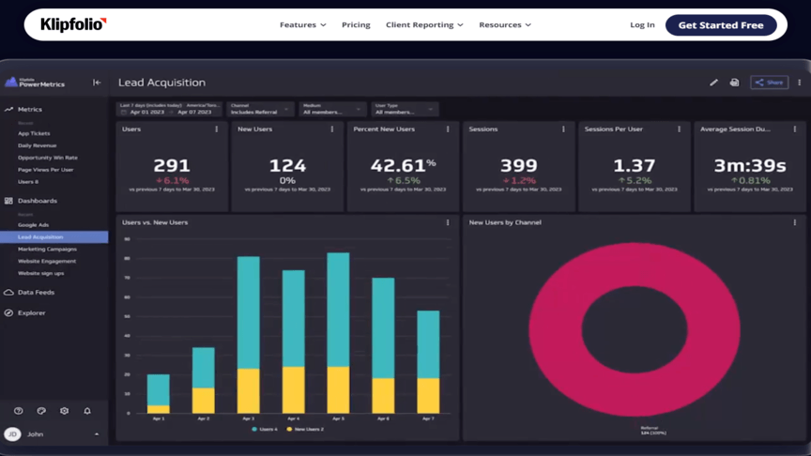Click the theme palette icon

(41, 411)
